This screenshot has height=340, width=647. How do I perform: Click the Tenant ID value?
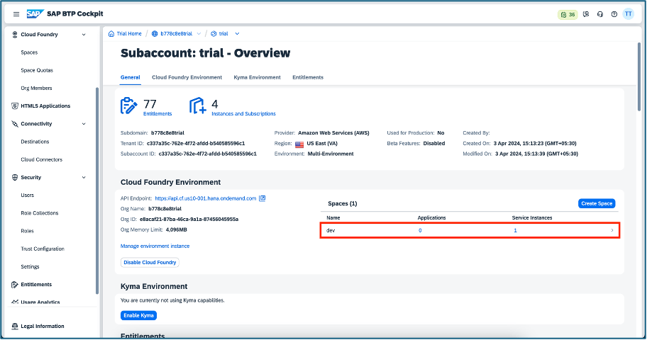pos(196,143)
